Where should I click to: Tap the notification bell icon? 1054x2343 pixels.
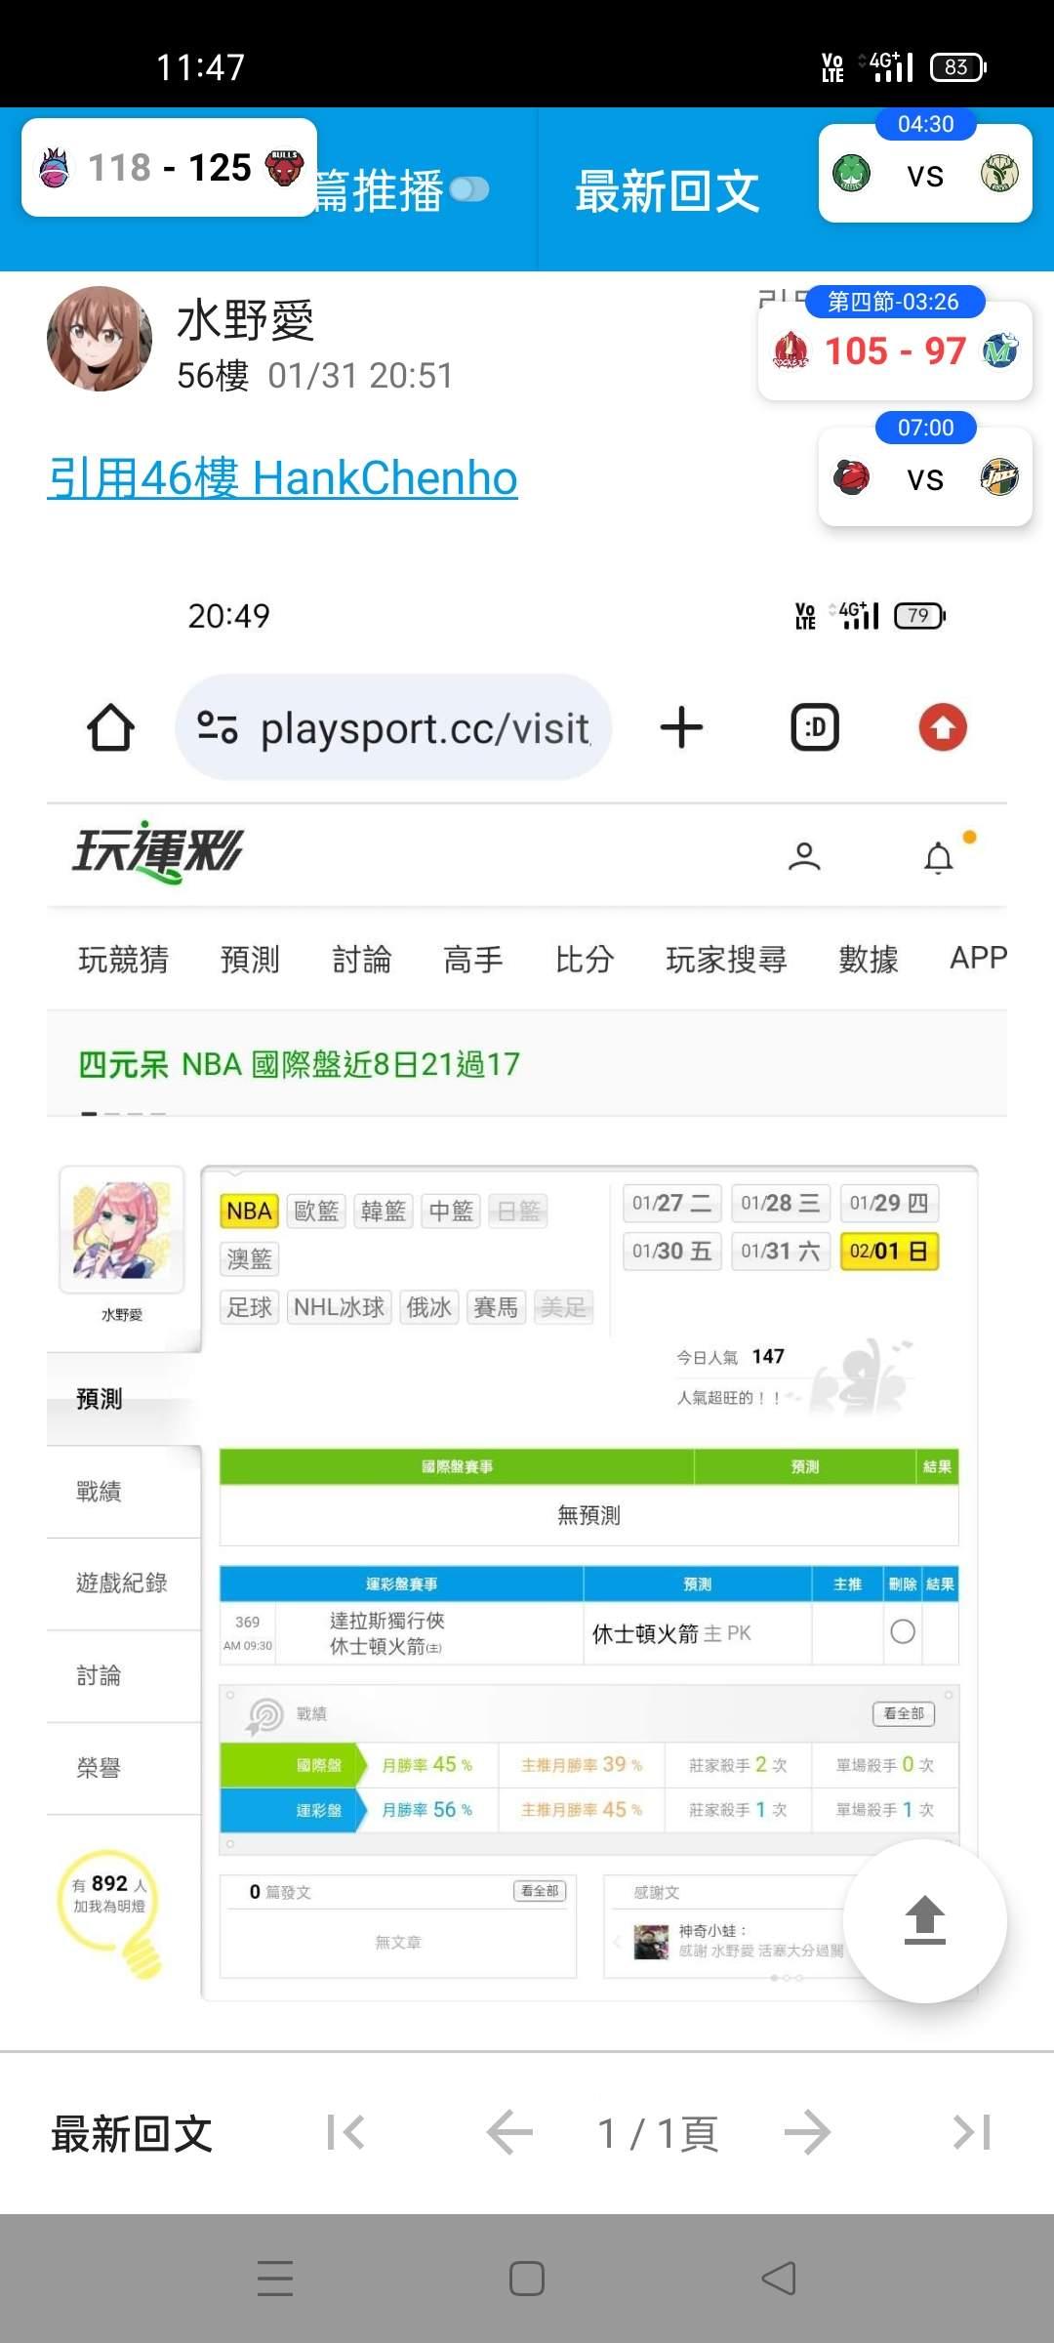click(x=939, y=857)
